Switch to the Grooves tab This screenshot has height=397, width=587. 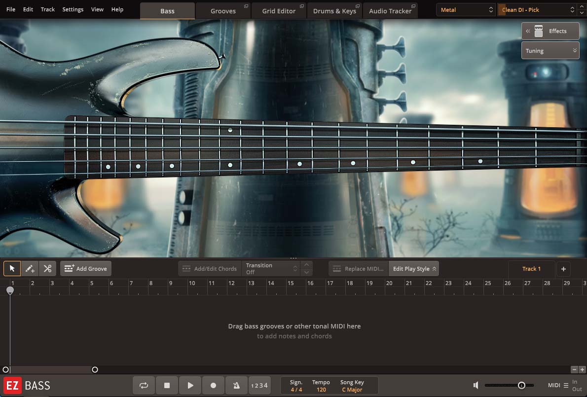click(x=223, y=10)
